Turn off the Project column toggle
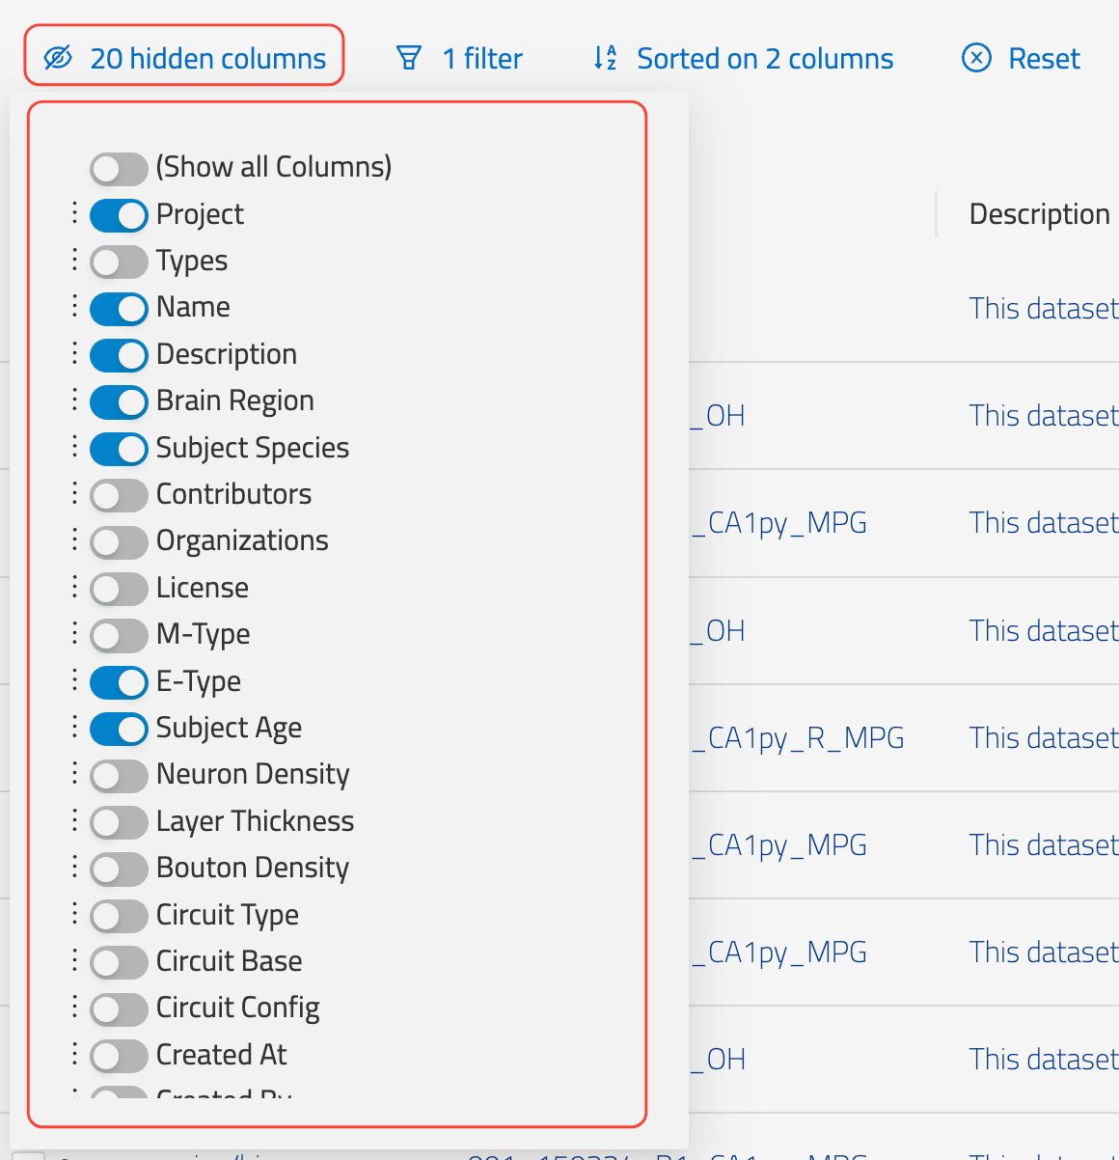The height and width of the screenshot is (1160, 1119). tap(119, 215)
